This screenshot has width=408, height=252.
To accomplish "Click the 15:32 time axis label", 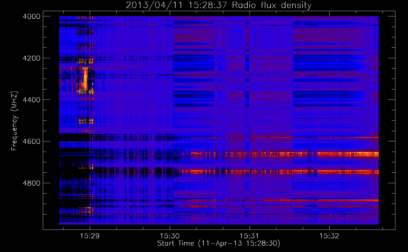I will [329, 236].
